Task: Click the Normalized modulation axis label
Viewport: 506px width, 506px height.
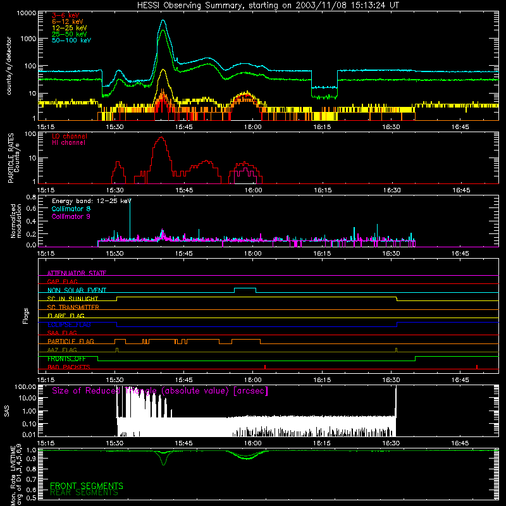Action: [16, 221]
